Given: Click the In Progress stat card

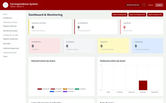Looking at the screenshot, I should [x=96, y=27].
